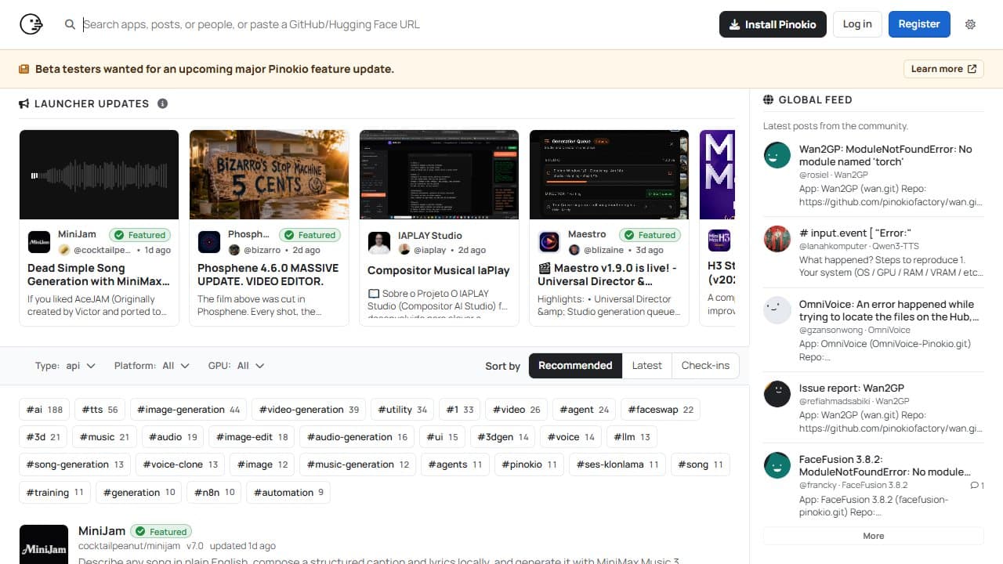Click the Pinokio logo icon
Screen dimensions: 1003x564
31,24
